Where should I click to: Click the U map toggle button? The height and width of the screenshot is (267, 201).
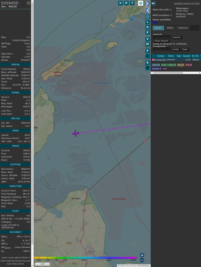120,3
